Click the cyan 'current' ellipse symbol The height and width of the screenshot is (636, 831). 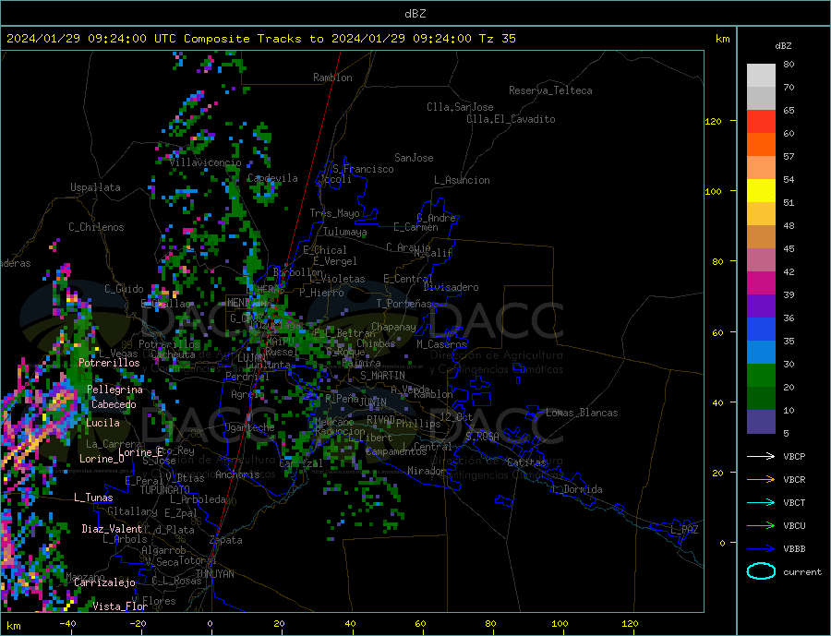(x=761, y=571)
